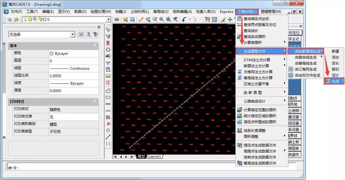The width and height of the screenshot is (345, 180).
Task: Click the redraw brush toolbar icon
Action: (141, 19)
